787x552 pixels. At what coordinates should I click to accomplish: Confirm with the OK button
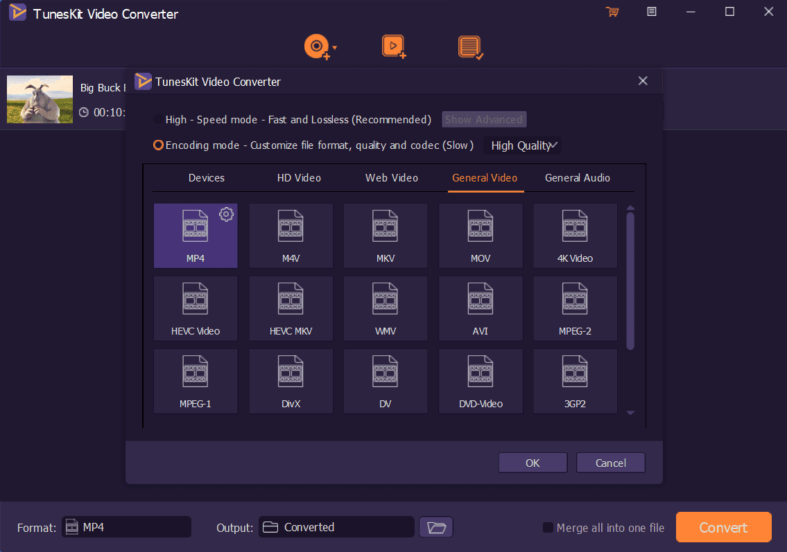(x=533, y=463)
